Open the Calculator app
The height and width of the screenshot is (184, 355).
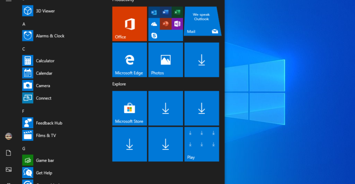38,60
